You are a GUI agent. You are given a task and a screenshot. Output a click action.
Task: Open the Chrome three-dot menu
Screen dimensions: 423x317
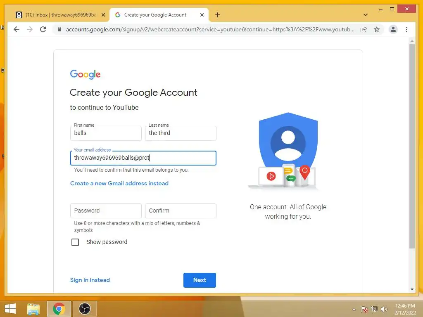406,29
